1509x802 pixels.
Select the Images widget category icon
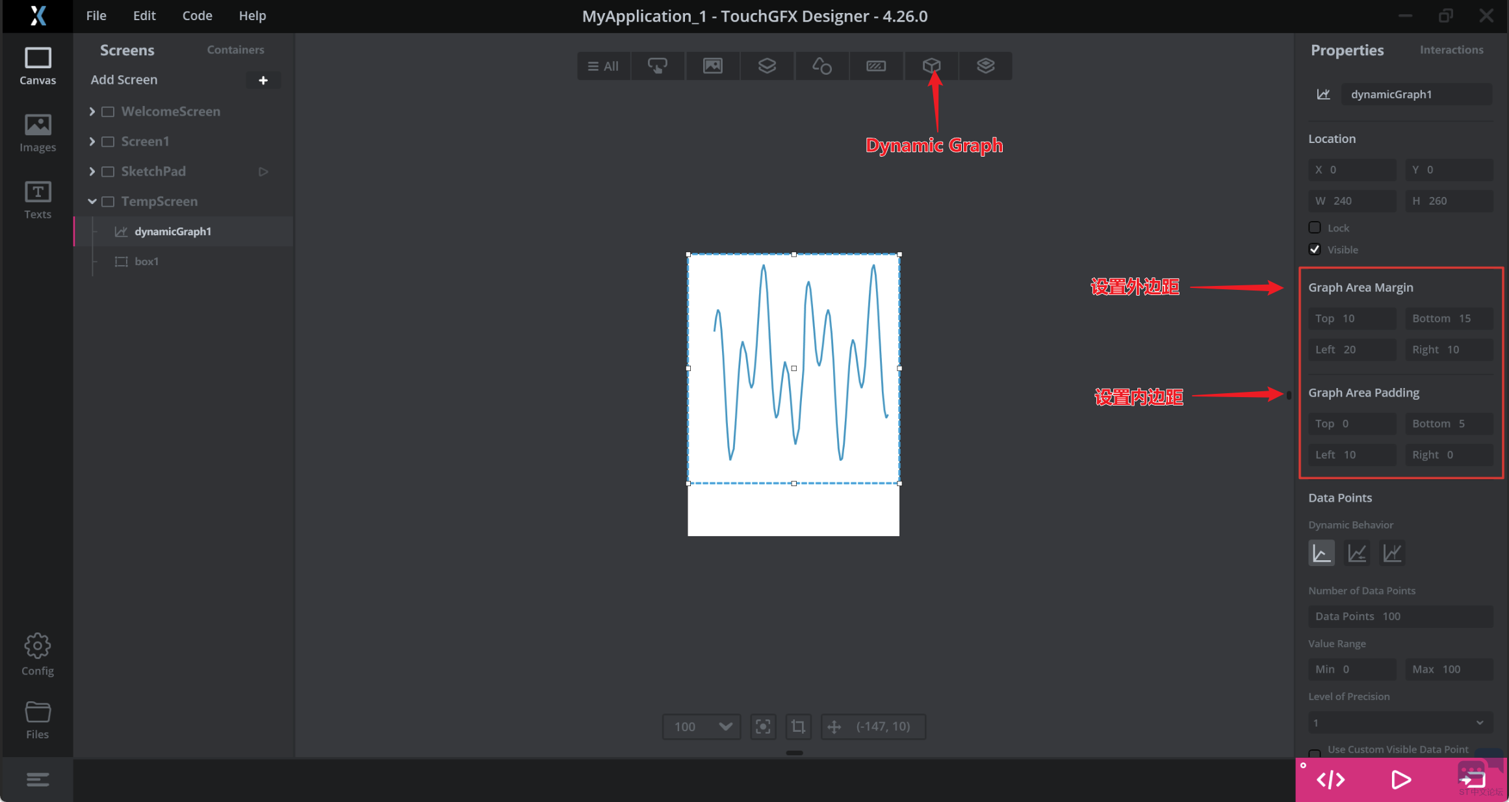712,66
